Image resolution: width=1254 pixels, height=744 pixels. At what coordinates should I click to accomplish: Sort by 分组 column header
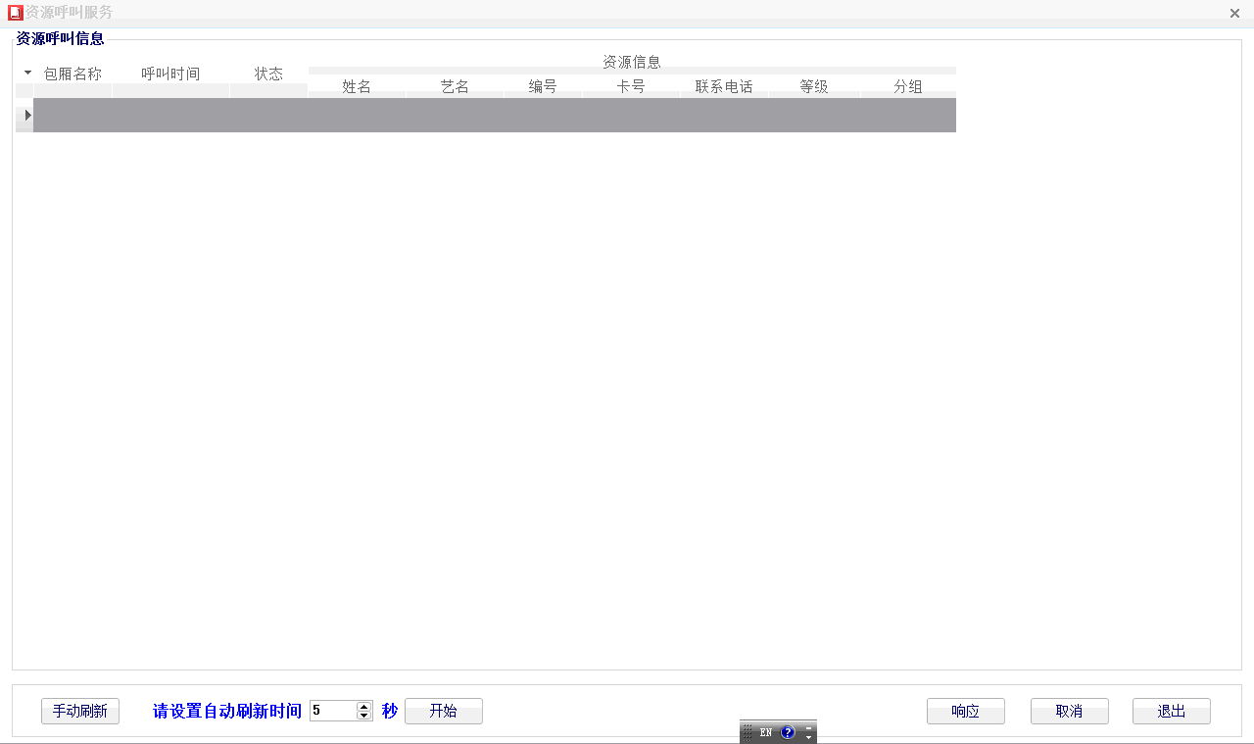[908, 86]
